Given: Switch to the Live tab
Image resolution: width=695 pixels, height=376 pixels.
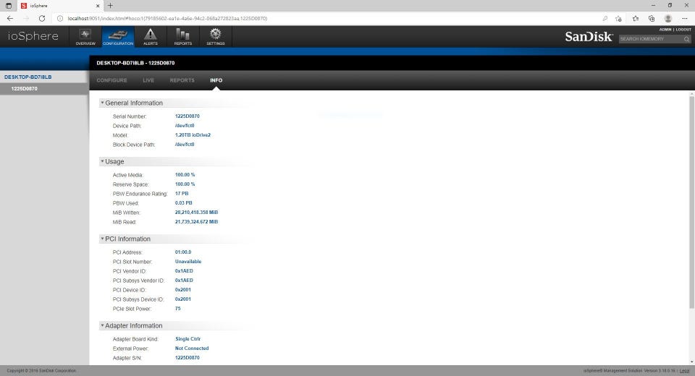Looking at the screenshot, I should click(x=148, y=80).
